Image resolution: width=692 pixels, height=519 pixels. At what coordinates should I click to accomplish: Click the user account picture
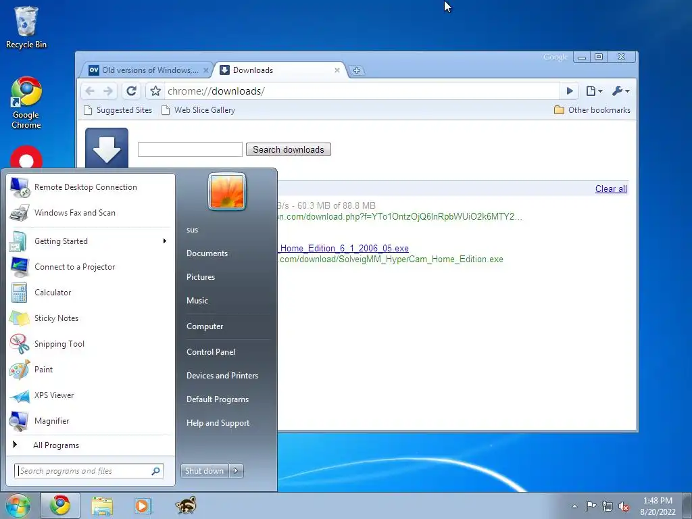click(227, 191)
